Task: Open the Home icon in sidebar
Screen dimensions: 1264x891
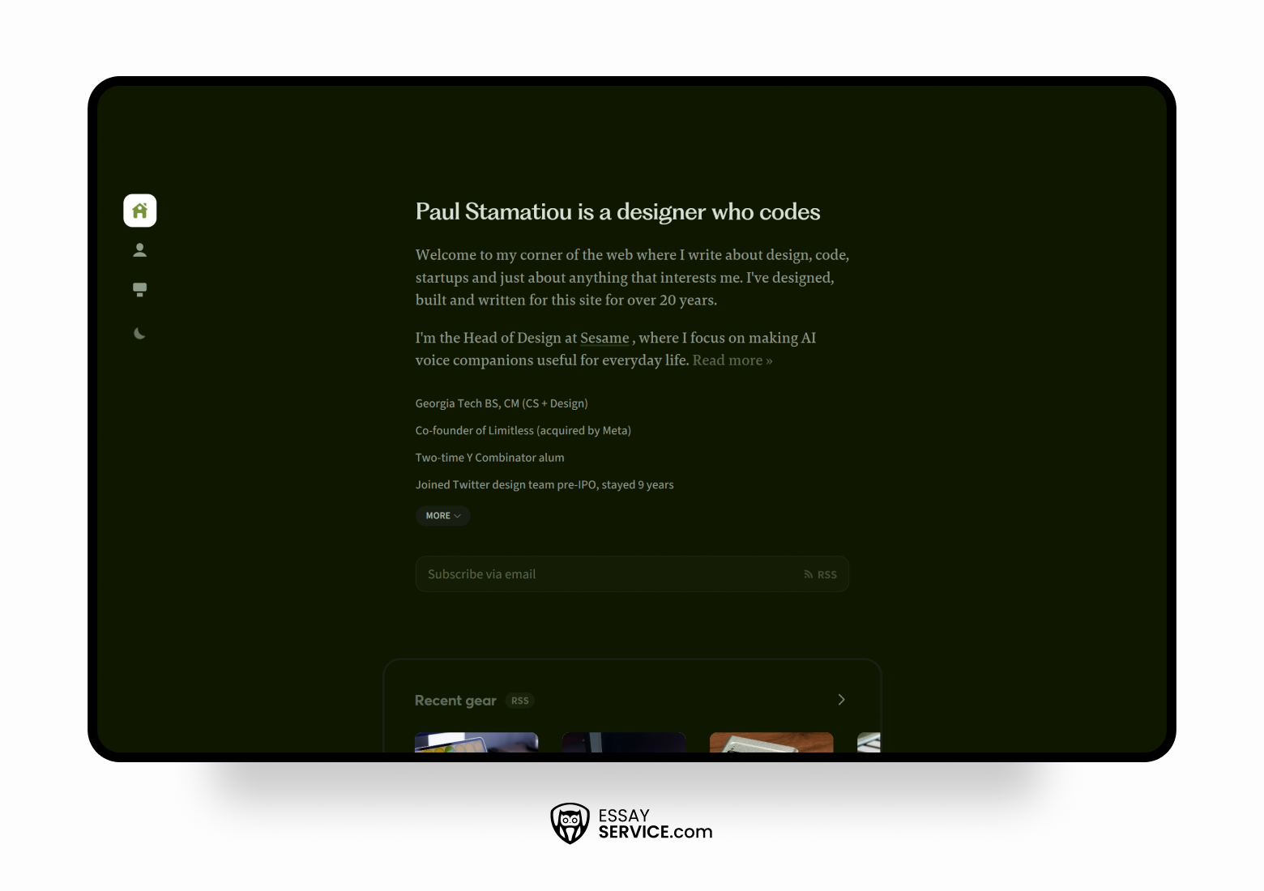Action: click(x=139, y=211)
